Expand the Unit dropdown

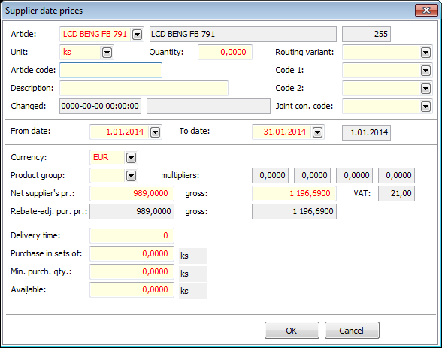pos(107,53)
